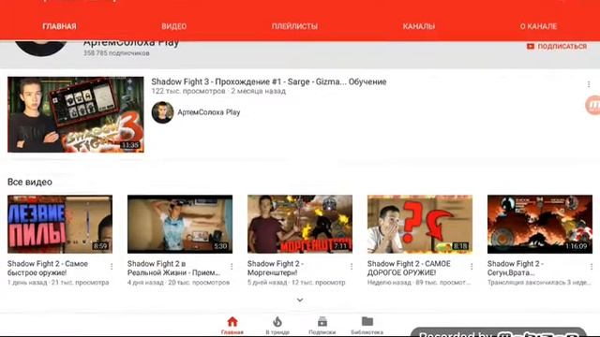This screenshot has width=600, height=337.
Task: Click the 4 дня назад · 20 тыс. просмотров text
Action: pos(178,283)
